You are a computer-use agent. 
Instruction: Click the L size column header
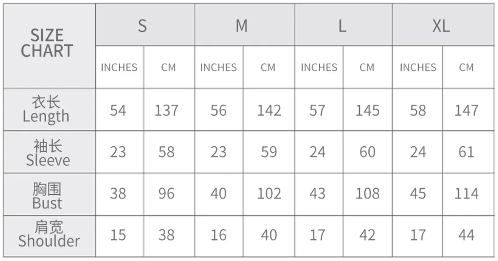pyautogui.click(x=342, y=26)
